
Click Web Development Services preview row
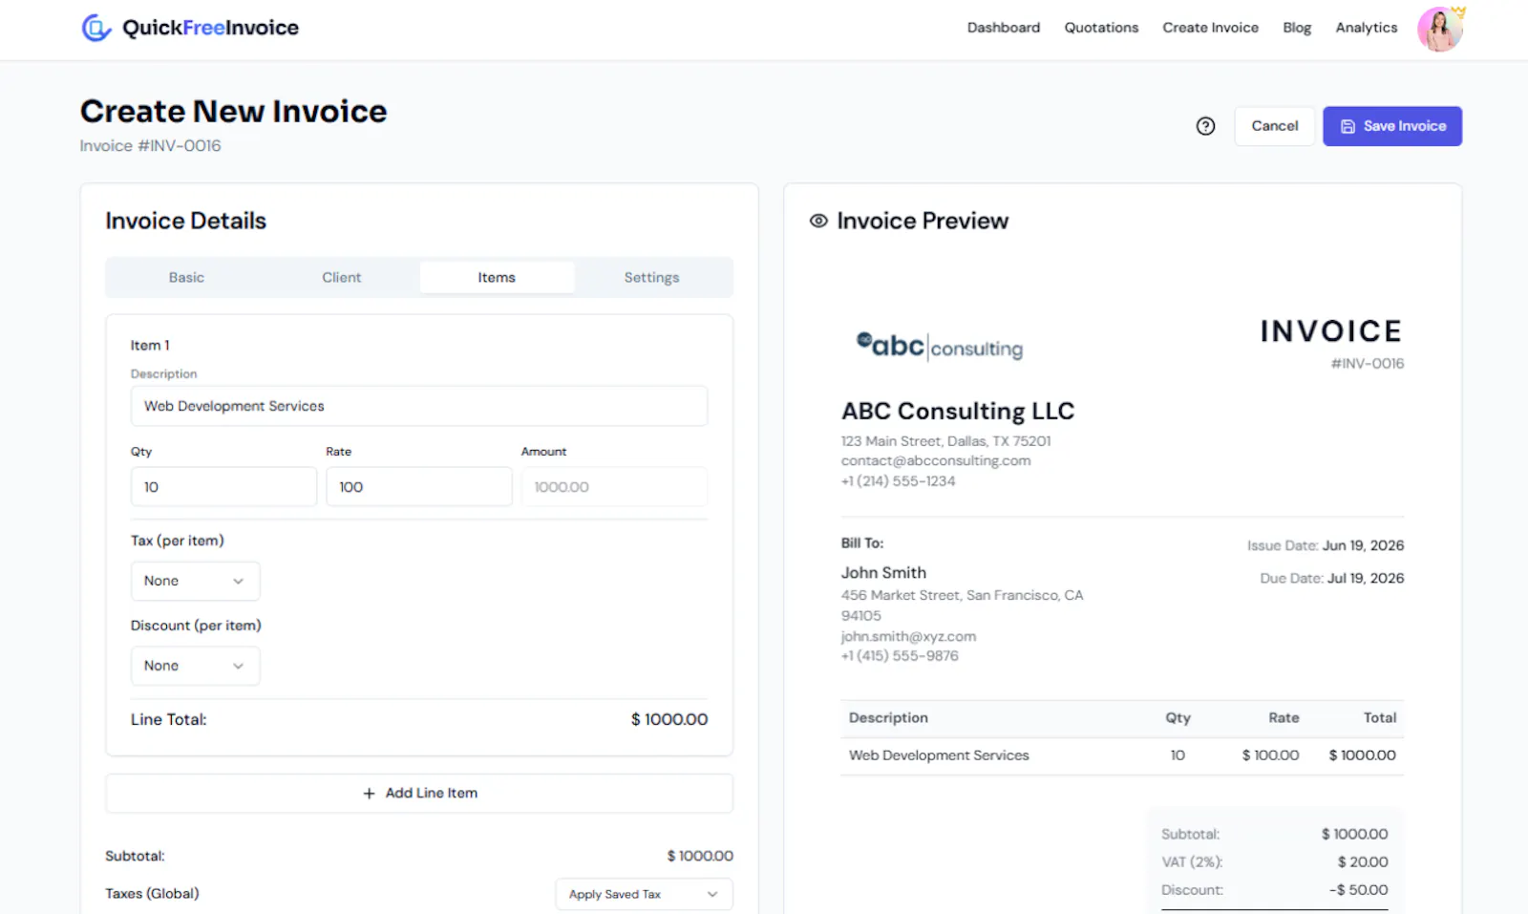pyautogui.click(x=1122, y=755)
